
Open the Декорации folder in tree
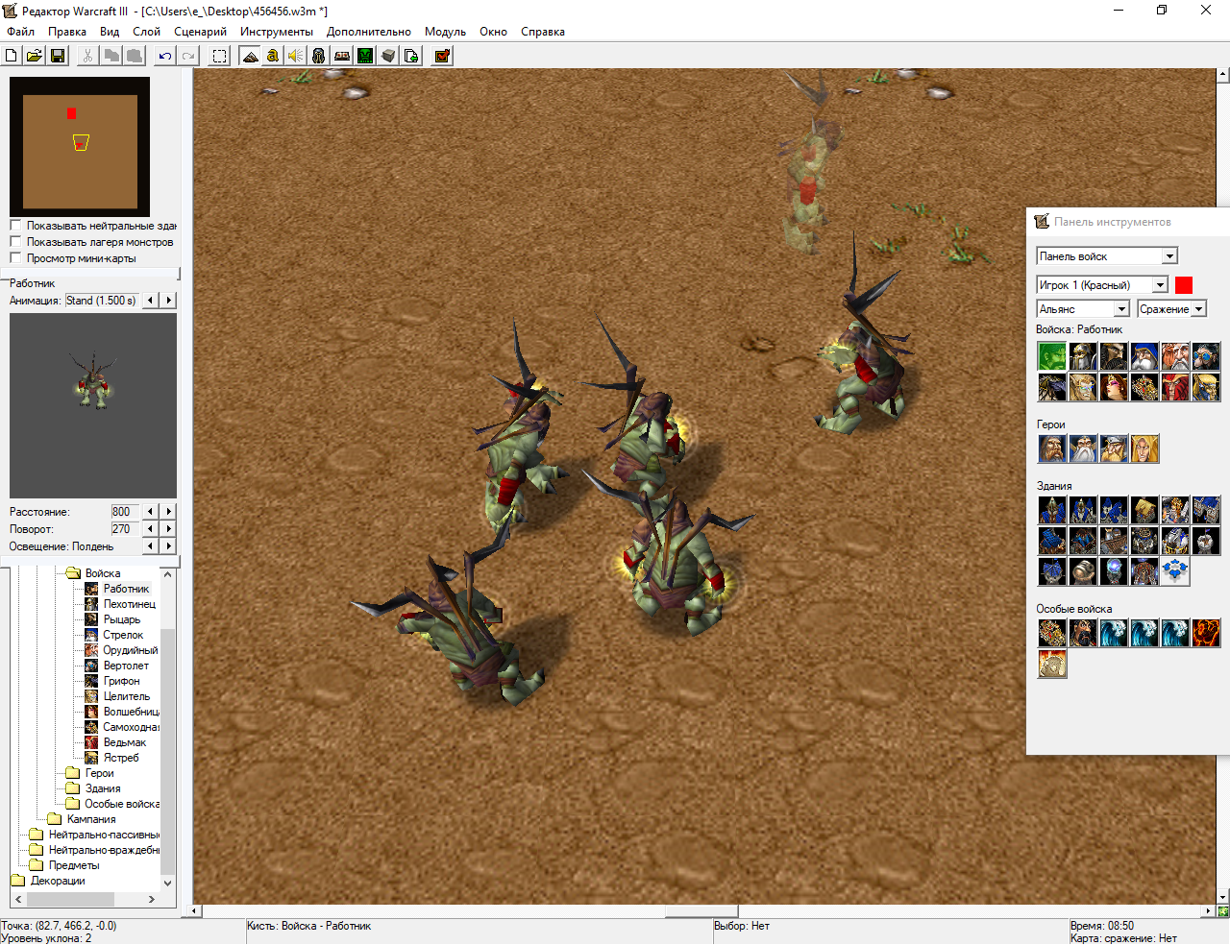click(x=58, y=881)
